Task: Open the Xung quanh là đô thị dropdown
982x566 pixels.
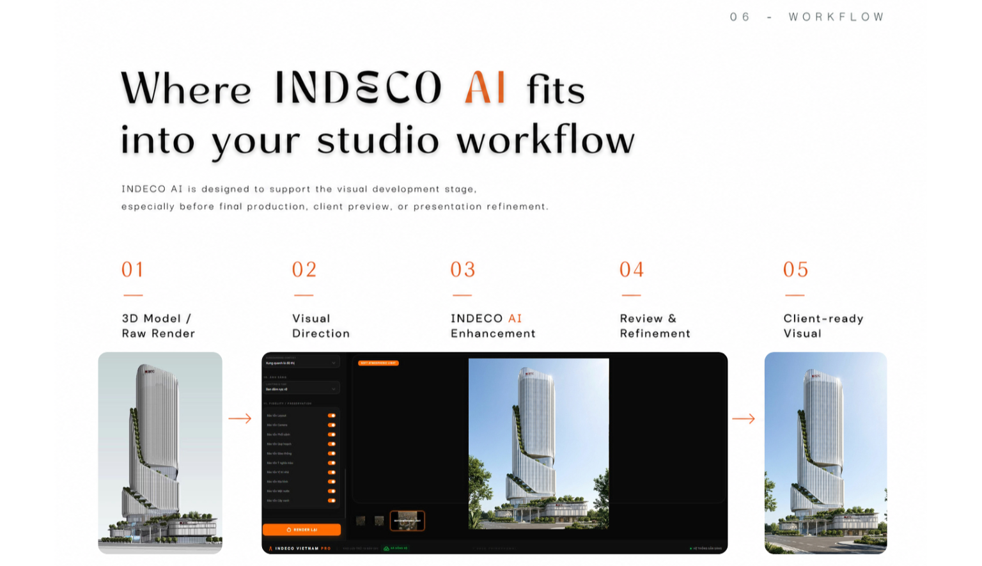Action: pyautogui.click(x=301, y=361)
